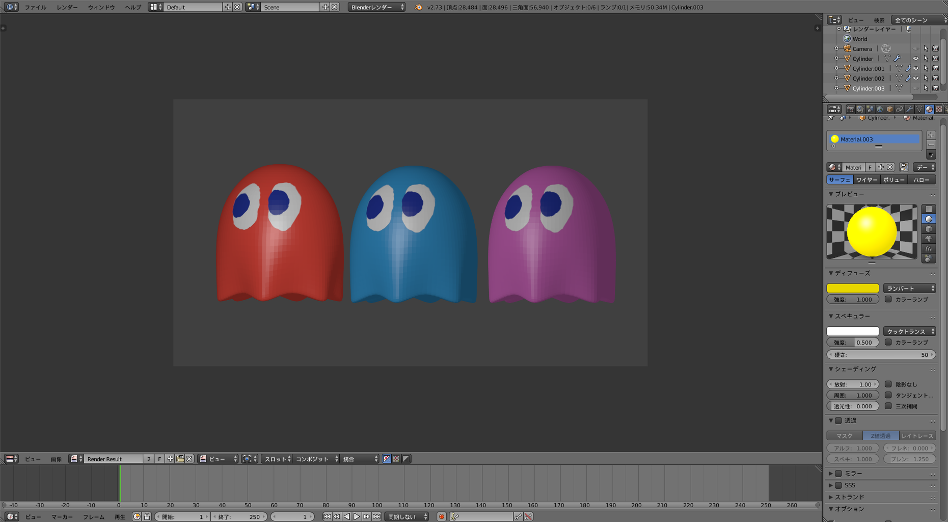Toggle viewport visibility eye for Cylinder.001
Screen dimensions: 948x522
coord(916,68)
